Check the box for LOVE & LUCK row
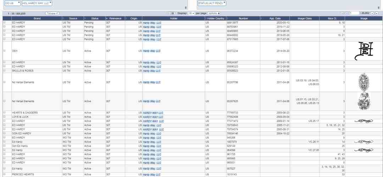The height and width of the screenshot is (177, 383). 4,117
